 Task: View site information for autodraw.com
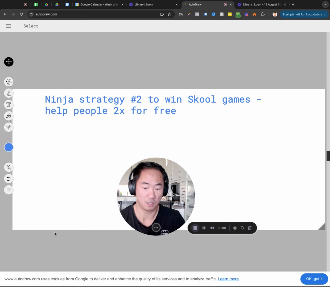point(31,14)
